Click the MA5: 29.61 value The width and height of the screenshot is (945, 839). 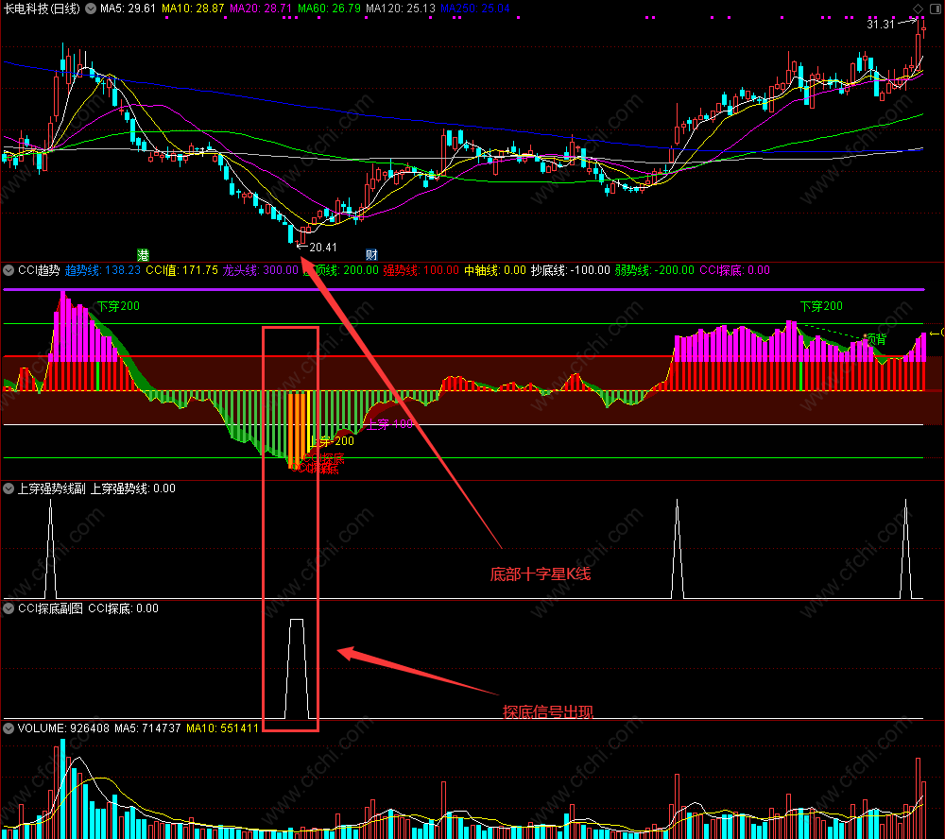point(128,9)
